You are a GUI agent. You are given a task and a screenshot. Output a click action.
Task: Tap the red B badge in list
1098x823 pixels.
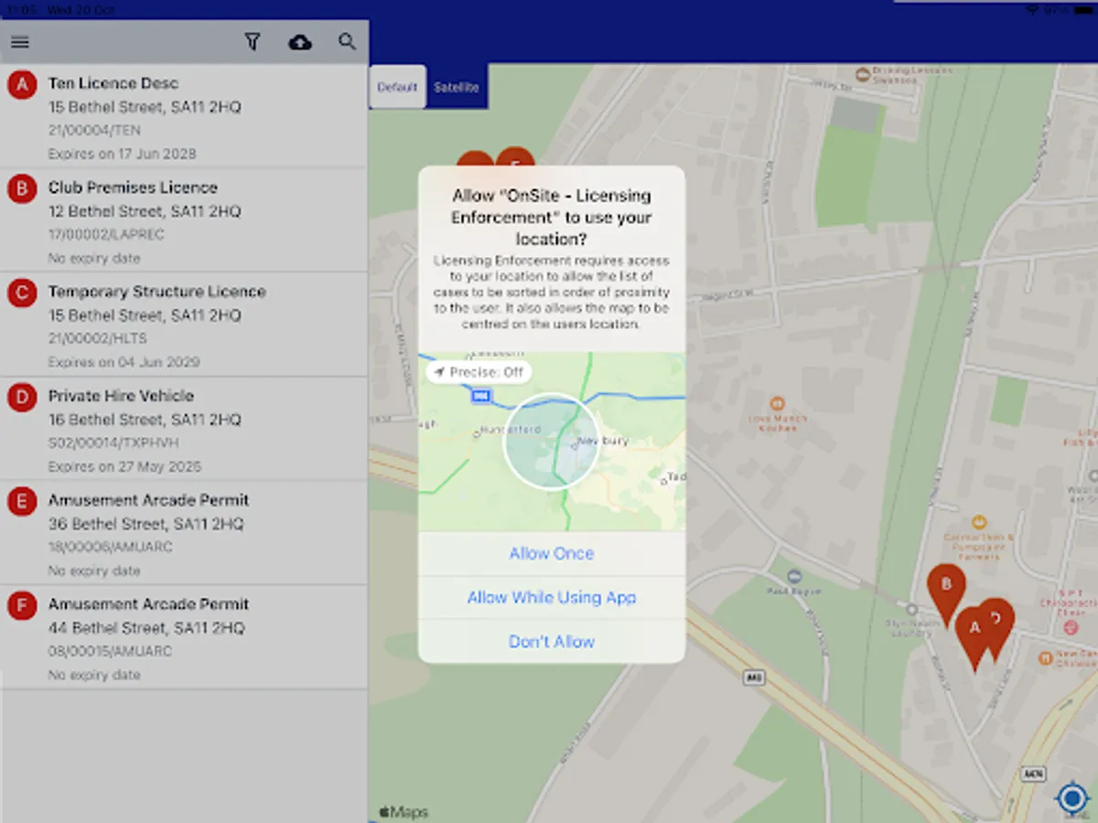tap(22, 190)
